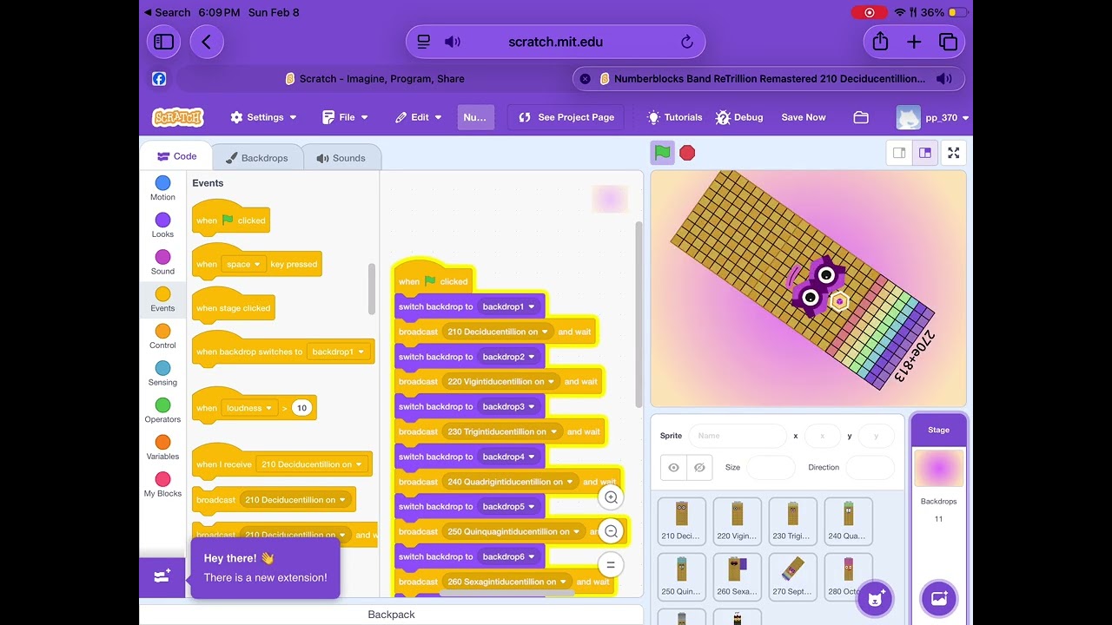This screenshot has height=625, width=1112.
Task: Enter full screen stage mode
Action: point(953,153)
